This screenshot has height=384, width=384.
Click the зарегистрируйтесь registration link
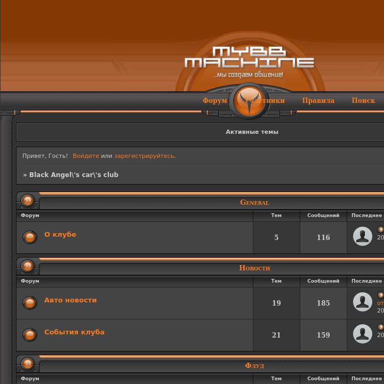(x=145, y=156)
